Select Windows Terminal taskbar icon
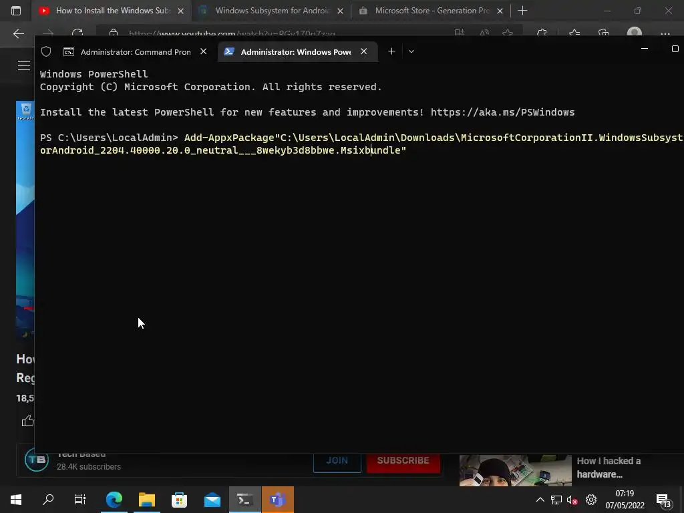The width and height of the screenshot is (684, 513). 244,500
